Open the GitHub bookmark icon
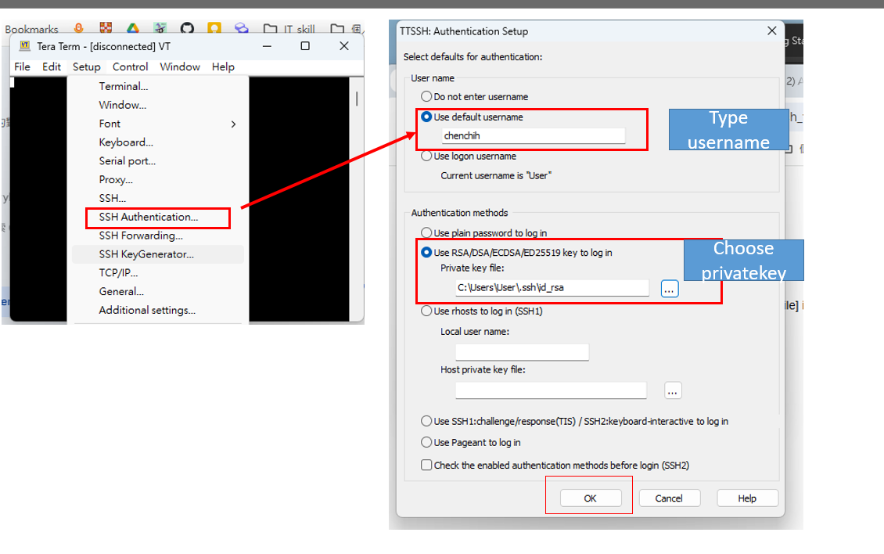Viewport: 884px width, 554px height. pyautogui.click(x=187, y=28)
